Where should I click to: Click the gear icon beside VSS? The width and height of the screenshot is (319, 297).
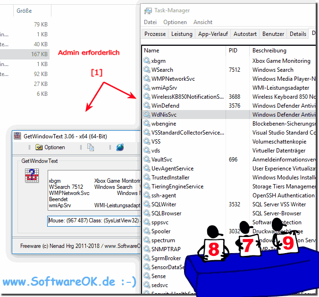147,141
